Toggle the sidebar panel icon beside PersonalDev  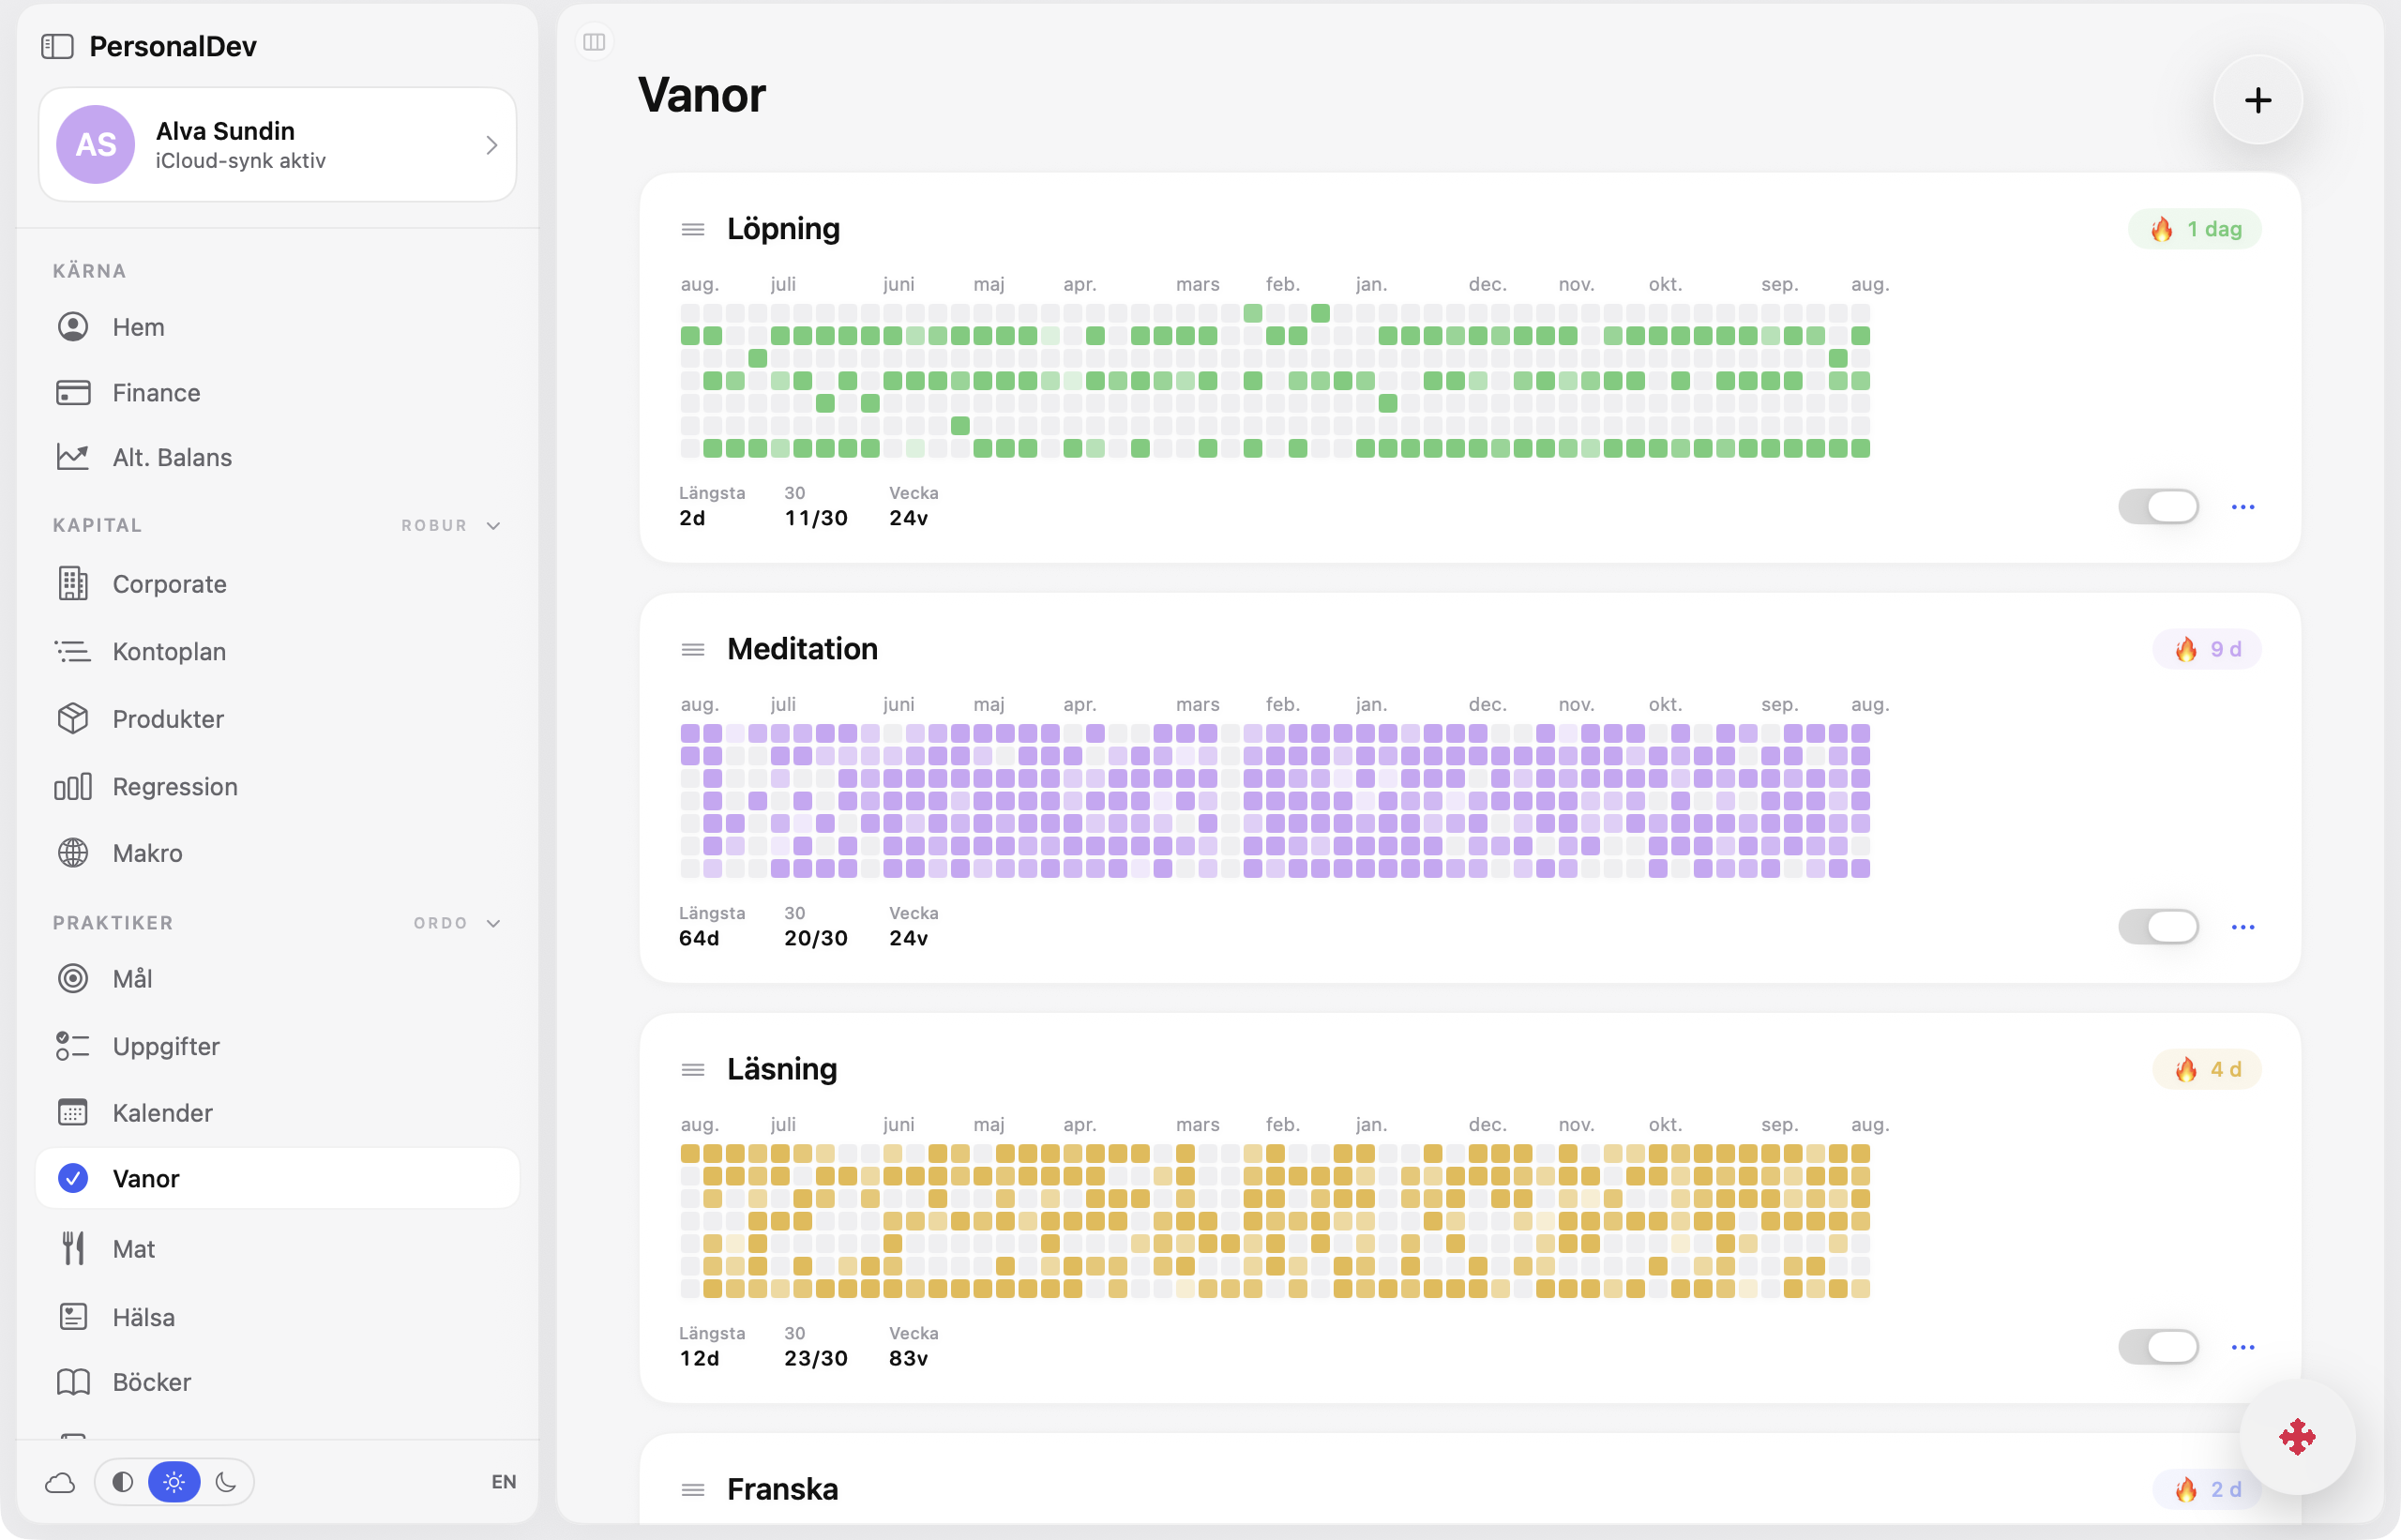pos(57,46)
